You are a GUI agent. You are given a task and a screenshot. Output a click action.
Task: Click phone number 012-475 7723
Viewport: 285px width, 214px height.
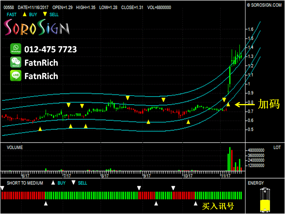50,49
